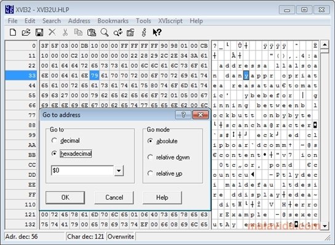
Task: Save the file using the floppy icon
Action: (39, 33)
